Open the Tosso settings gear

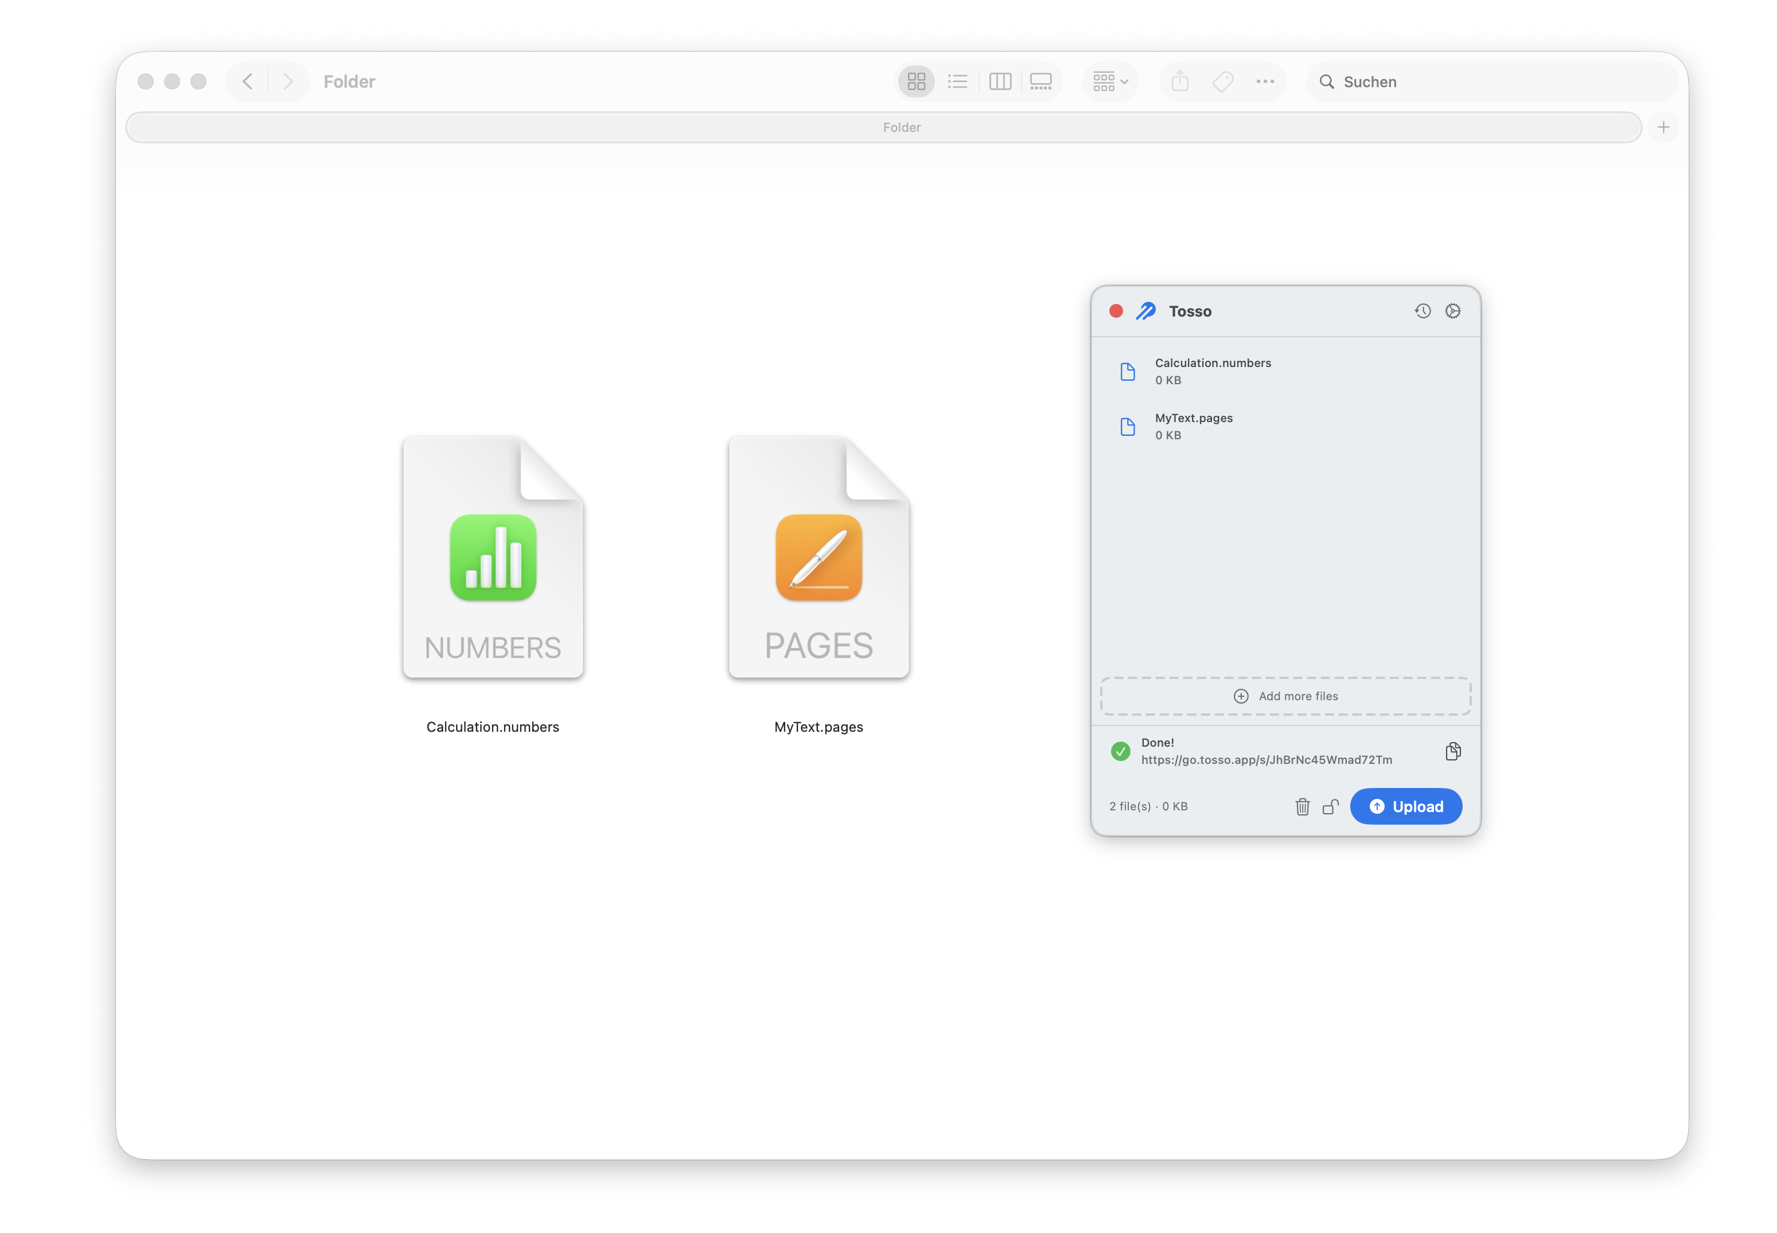click(x=1453, y=311)
